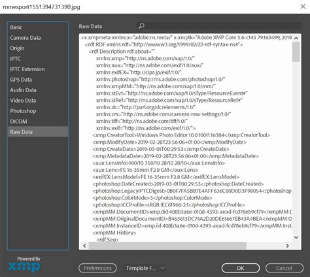Confirm with the OK button
Viewport: 310px width, 277px height.
[241, 268]
